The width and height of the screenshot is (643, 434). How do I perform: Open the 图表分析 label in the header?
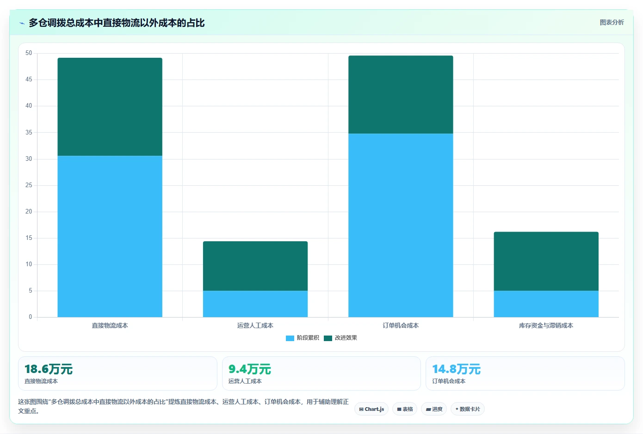click(612, 22)
